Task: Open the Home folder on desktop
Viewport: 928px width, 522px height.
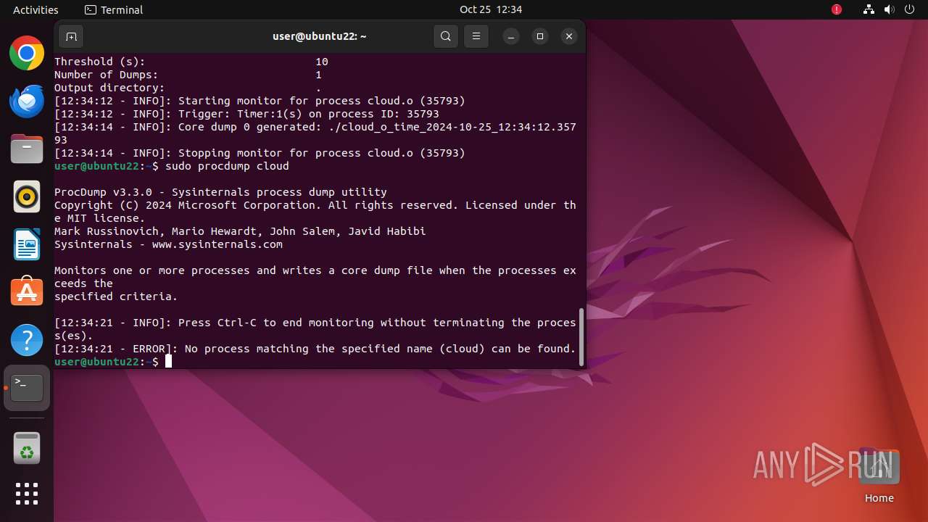Action: click(x=879, y=476)
